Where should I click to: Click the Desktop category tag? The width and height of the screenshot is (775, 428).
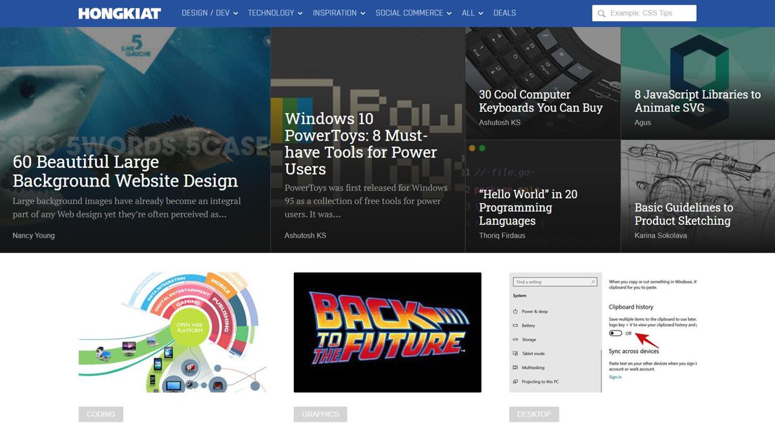coord(534,414)
